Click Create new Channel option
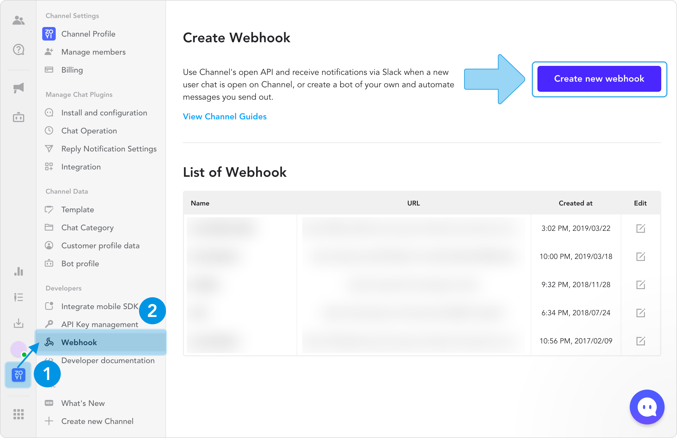The image size is (677, 438). pyautogui.click(x=97, y=421)
